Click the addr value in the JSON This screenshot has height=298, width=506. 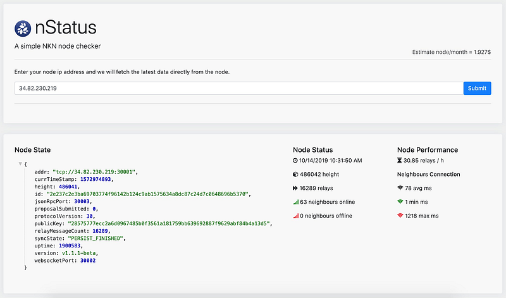click(99, 171)
